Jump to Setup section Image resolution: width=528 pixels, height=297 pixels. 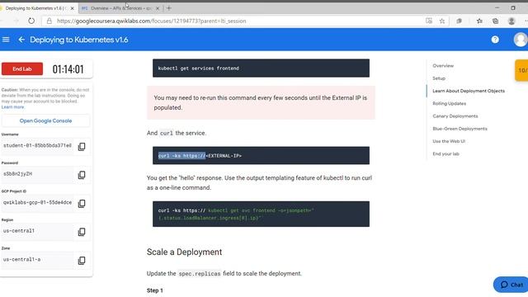[x=439, y=78]
